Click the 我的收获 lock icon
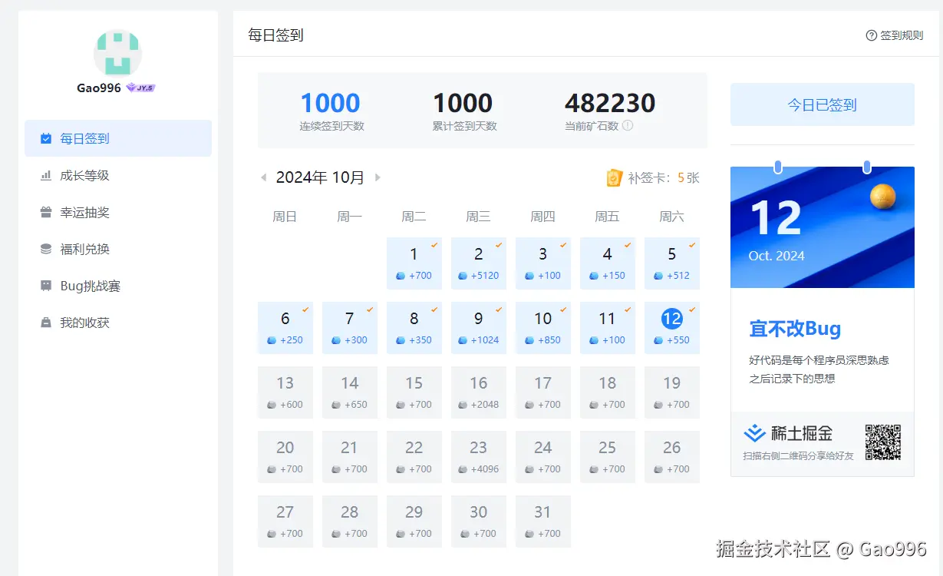 pyautogui.click(x=47, y=322)
